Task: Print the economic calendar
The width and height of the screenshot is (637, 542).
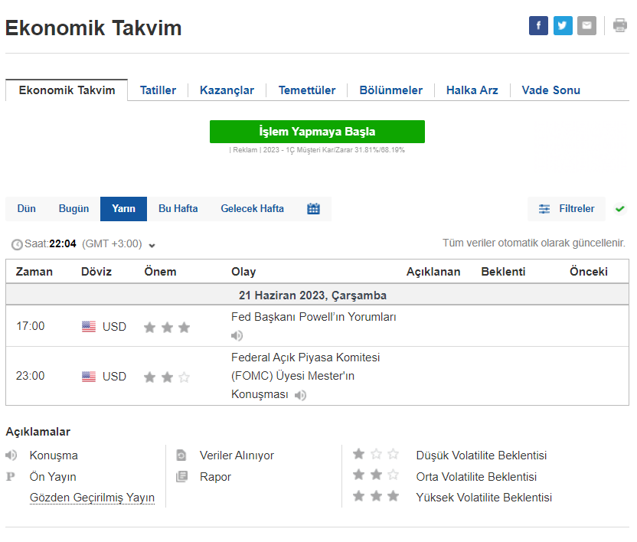Action: pyautogui.click(x=619, y=26)
